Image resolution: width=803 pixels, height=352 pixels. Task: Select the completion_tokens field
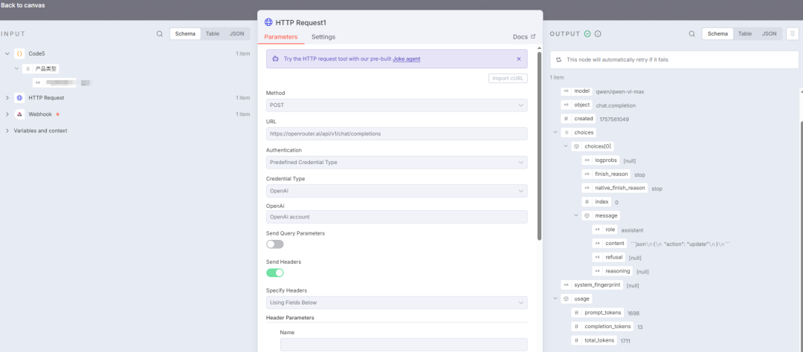coord(603,326)
